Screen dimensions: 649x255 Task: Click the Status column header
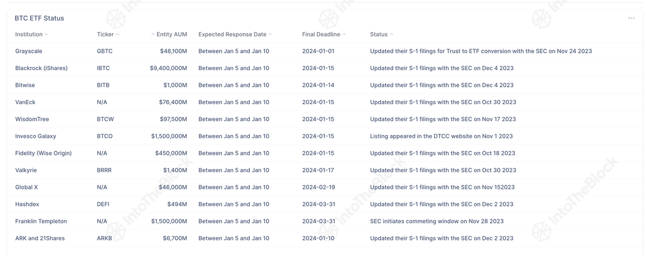(x=379, y=35)
